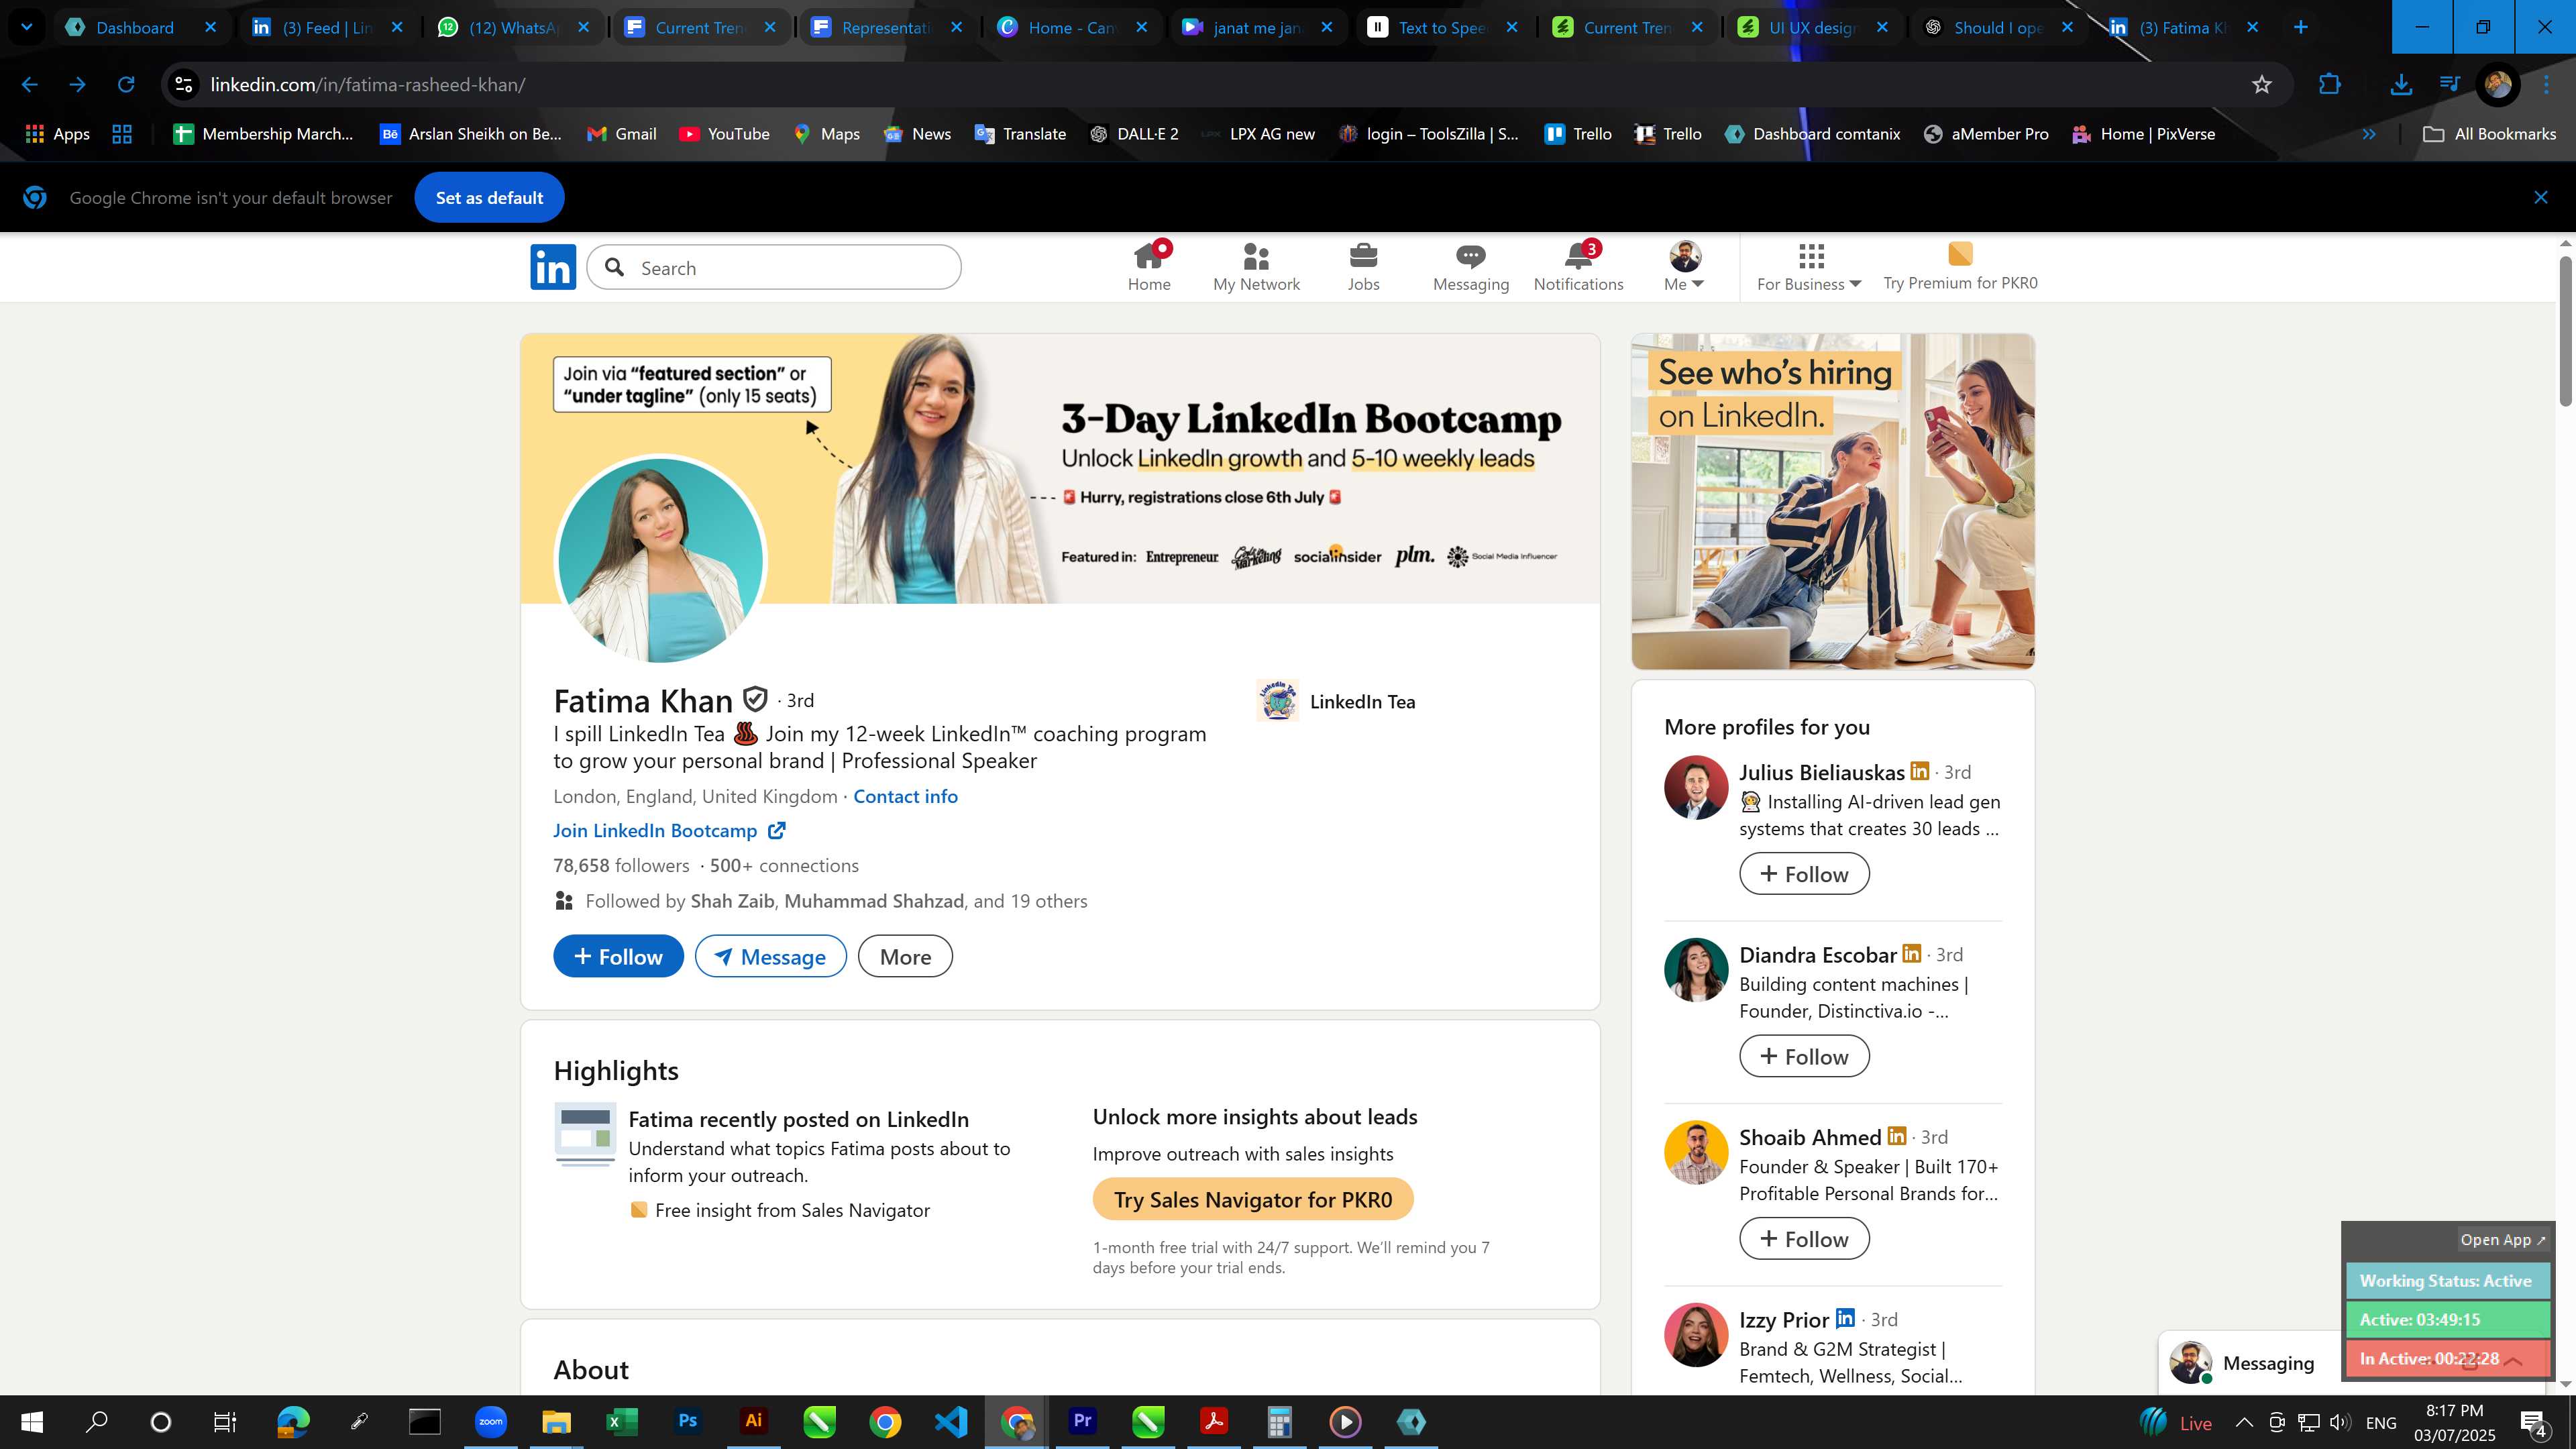Open the See who's hiring ad
The height and width of the screenshot is (1449, 2576).
(1832, 501)
